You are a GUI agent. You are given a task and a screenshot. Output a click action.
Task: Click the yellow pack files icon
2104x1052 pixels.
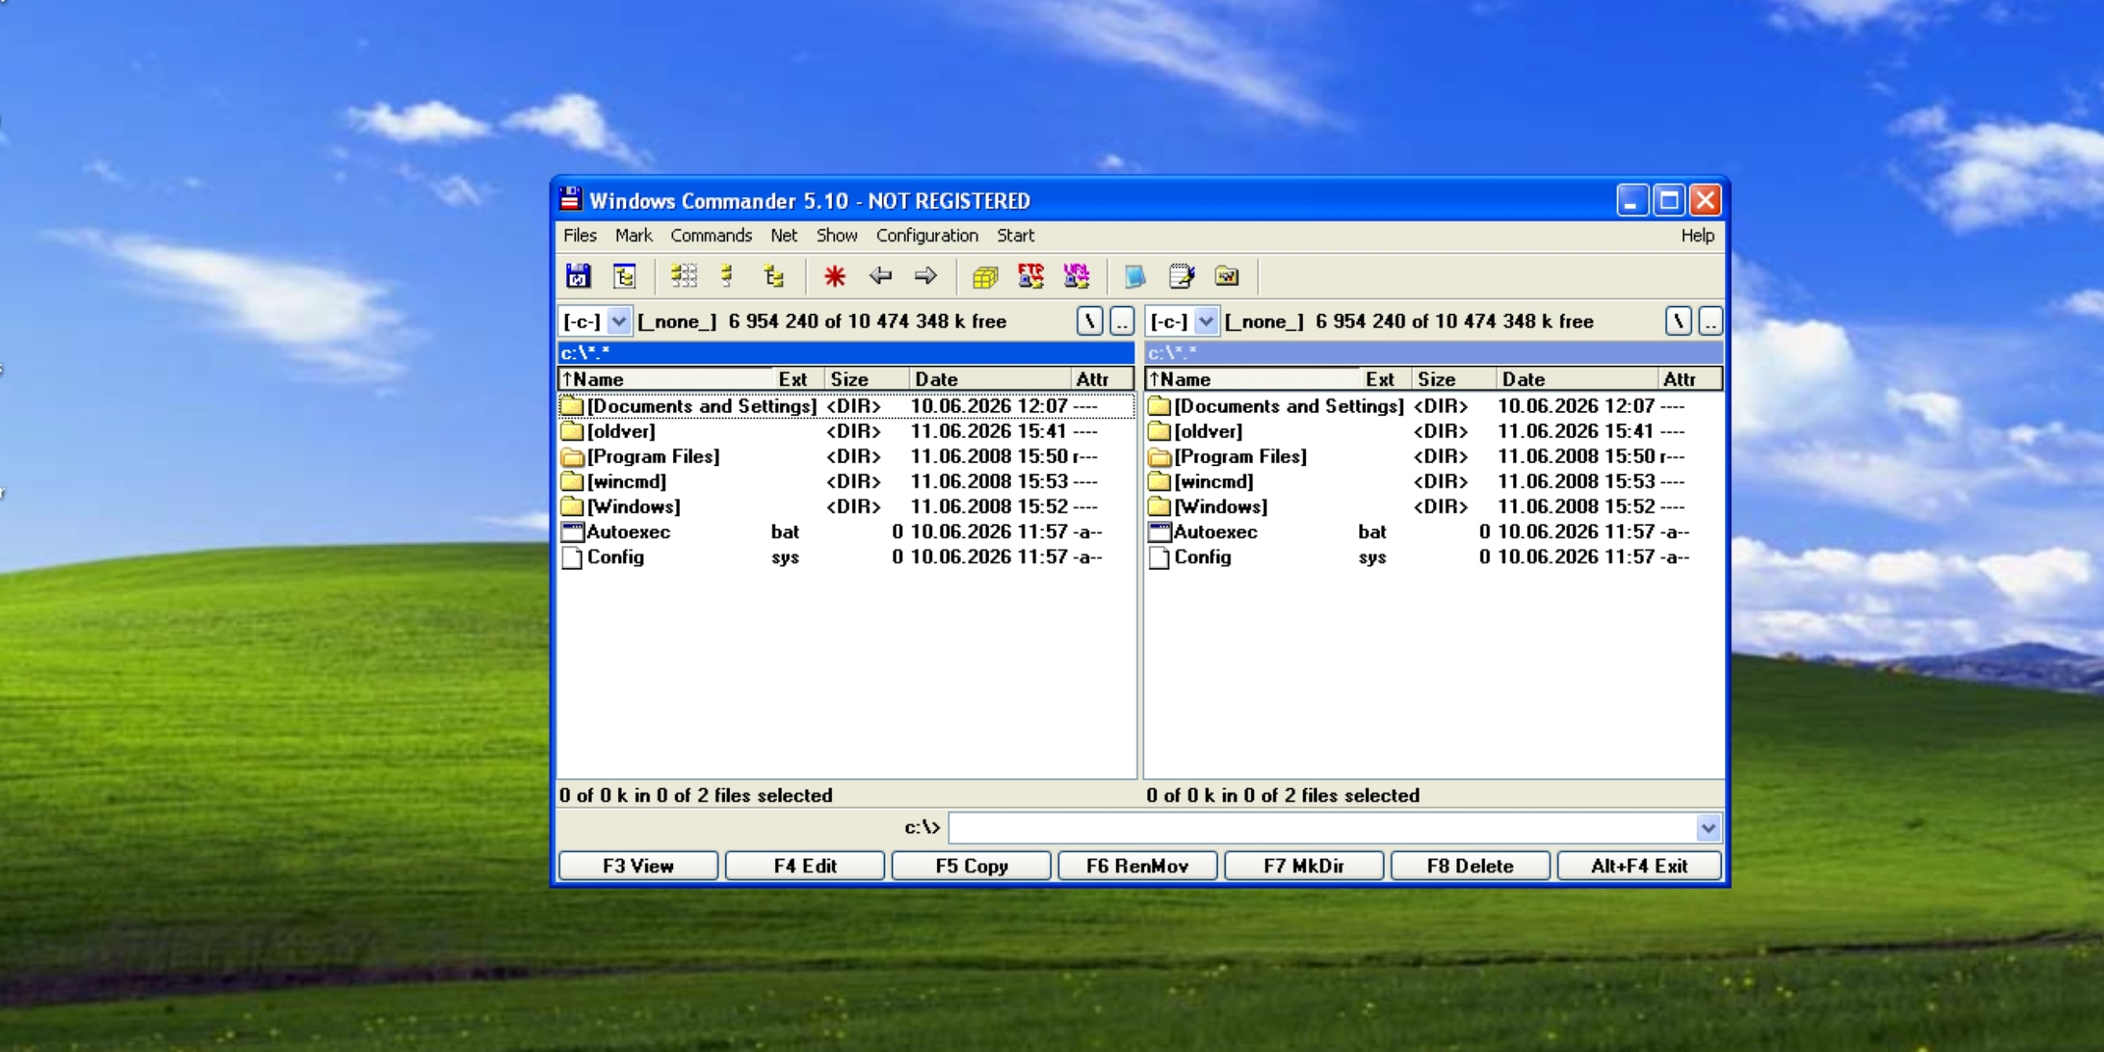[985, 276]
